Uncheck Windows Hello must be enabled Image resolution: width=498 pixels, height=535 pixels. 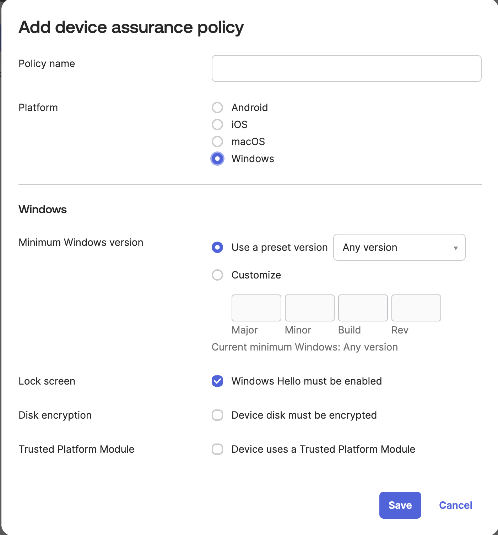click(217, 381)
